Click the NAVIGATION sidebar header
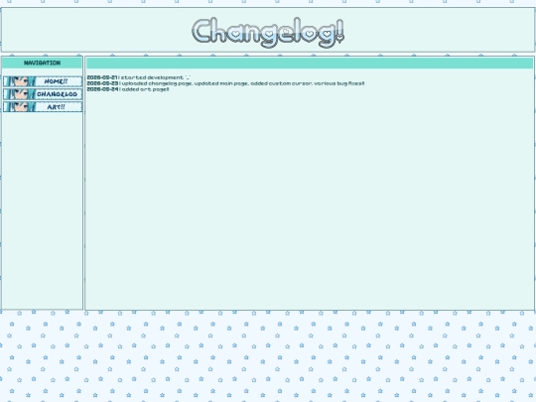Viewport: 536px width, 402px height. click(42, 63)
